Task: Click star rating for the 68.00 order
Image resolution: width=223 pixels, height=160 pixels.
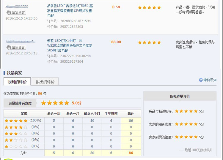Action: (x=149, y=42)
